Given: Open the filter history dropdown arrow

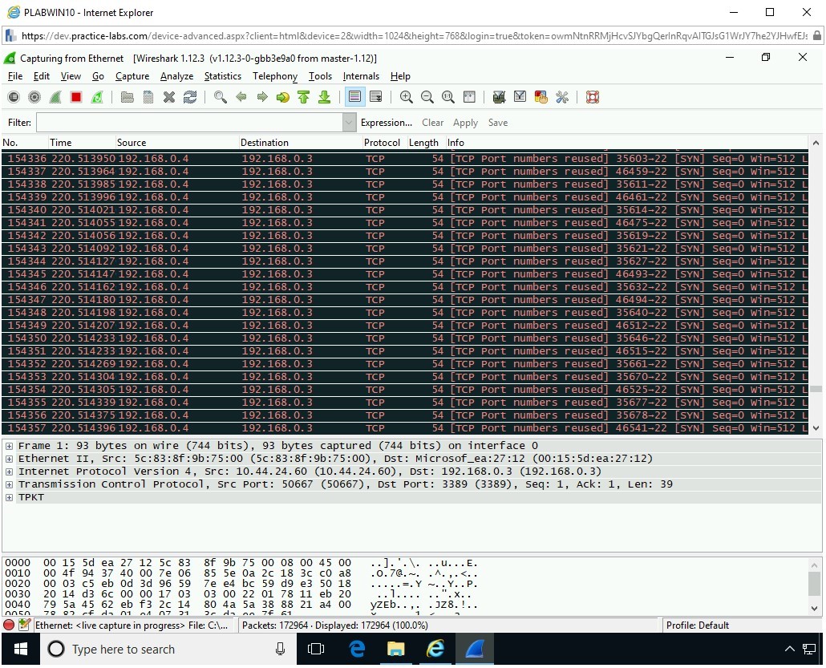Looking at the screenshot, I should (349, 123).
